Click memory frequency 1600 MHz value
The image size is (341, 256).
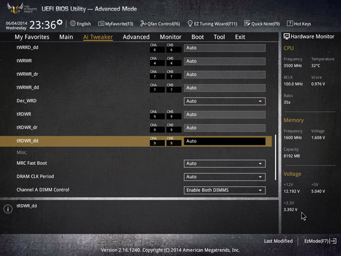(293, 138)
